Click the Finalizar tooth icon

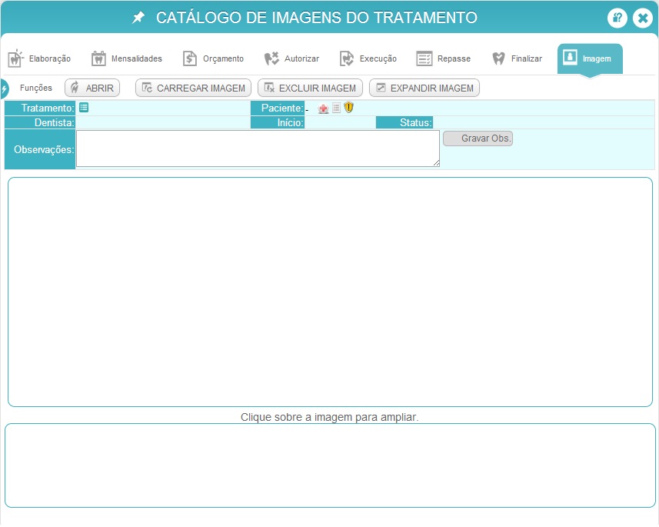498,58
